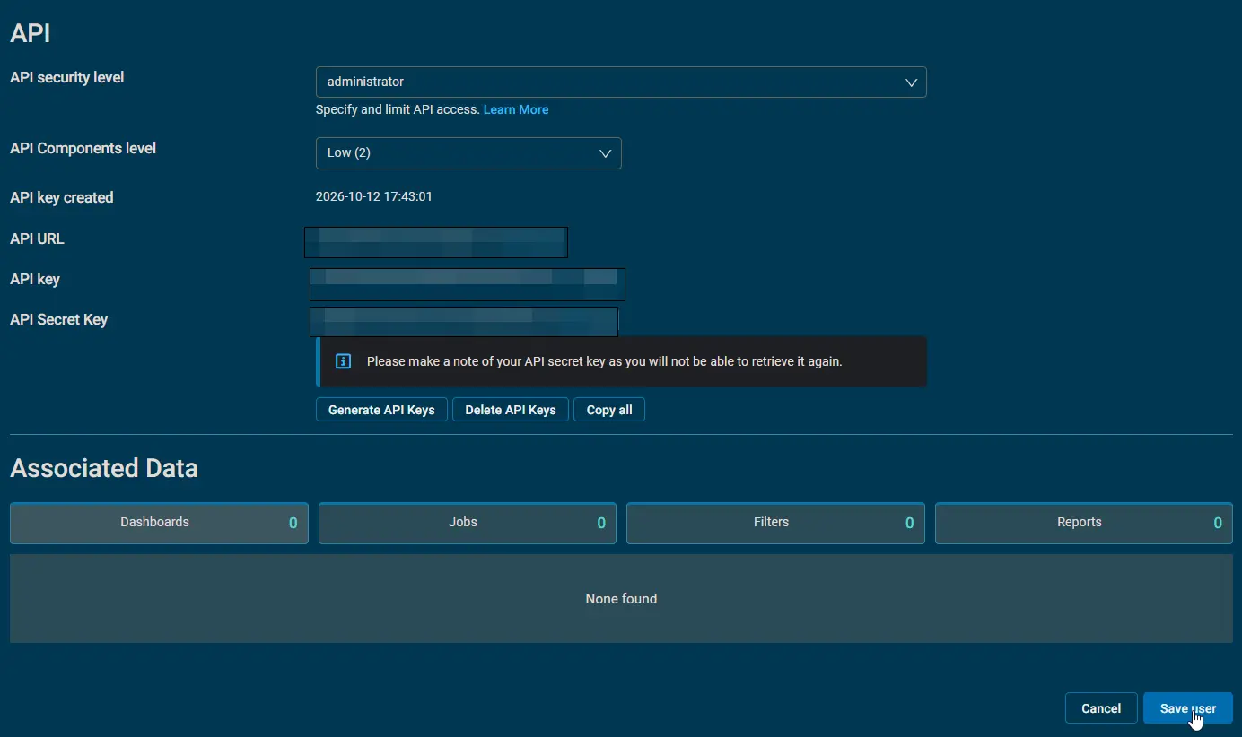
Task: Click the Generate API Keys button
Action: (381, 410)
